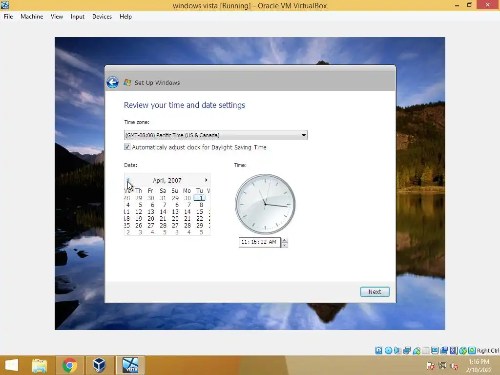The width and height of the screenshot is (500, 375).
Task: Go back with the blue arrow button
Action: pos(112,83)
